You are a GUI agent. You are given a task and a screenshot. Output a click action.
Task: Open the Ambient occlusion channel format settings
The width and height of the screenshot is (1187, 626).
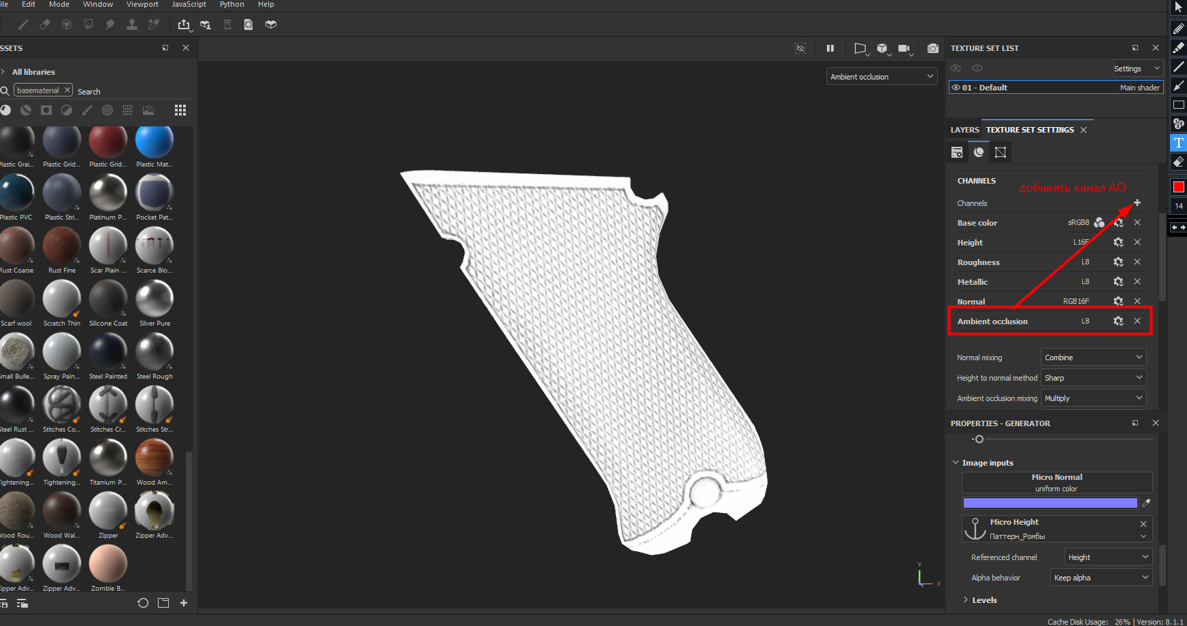click(1118, 321)
